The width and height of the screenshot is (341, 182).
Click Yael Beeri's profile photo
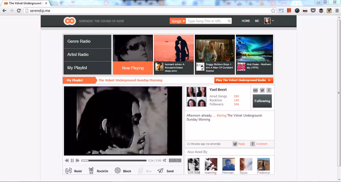tap(196, 96)
